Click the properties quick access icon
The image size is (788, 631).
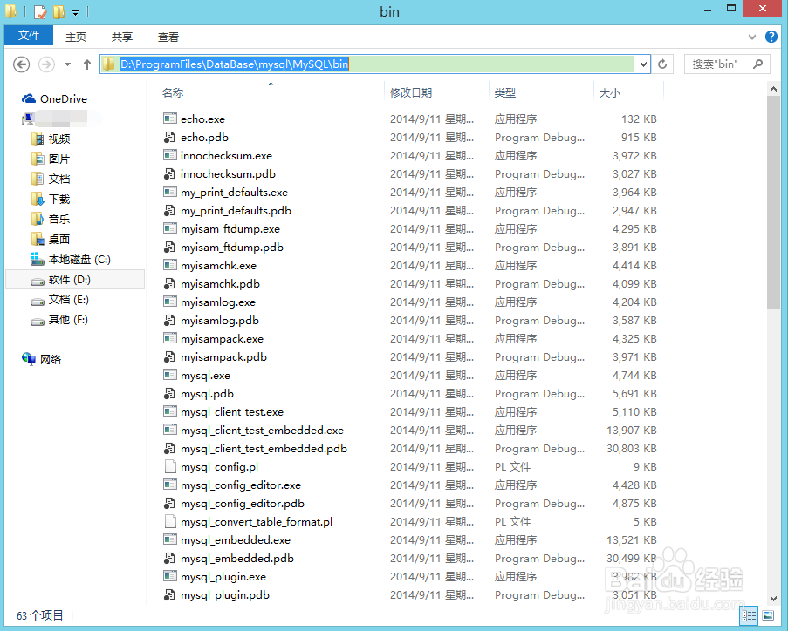[x=40, y=11]
